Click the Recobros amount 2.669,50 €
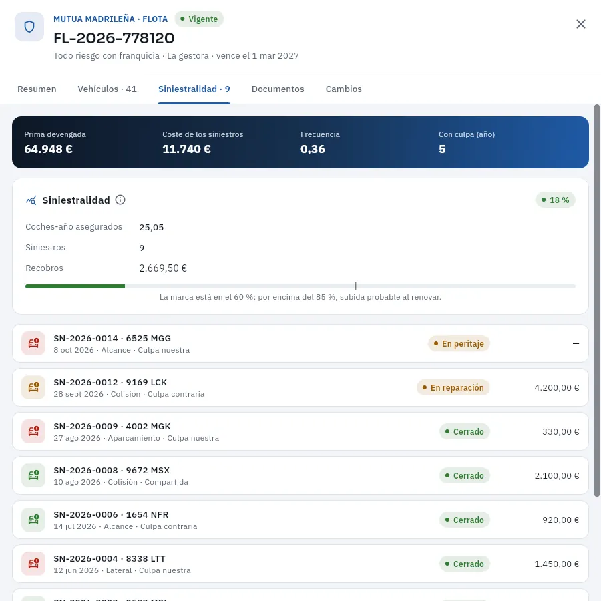The image size is (601, 601). point(163,268)
